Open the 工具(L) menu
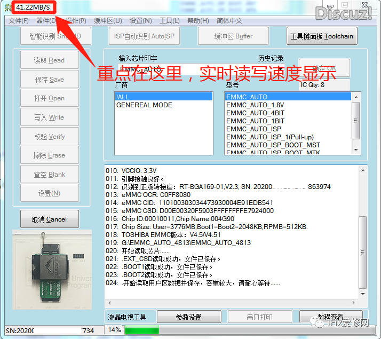 point(169,21)
